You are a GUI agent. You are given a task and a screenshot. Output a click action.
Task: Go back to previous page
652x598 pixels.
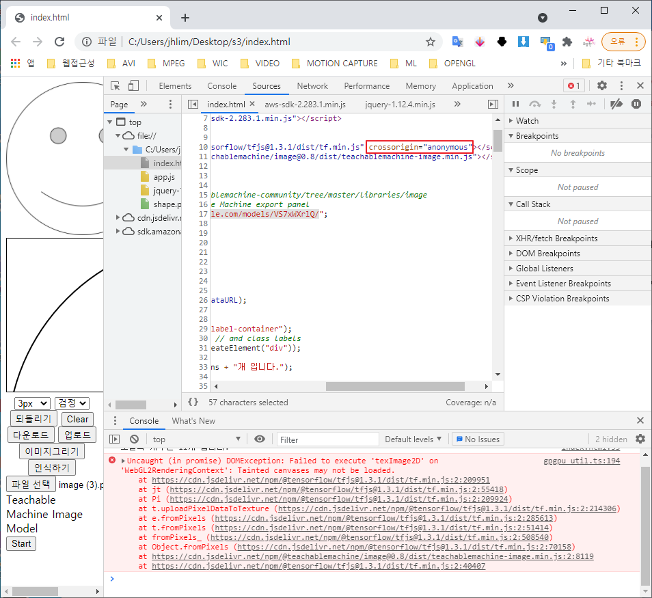tap(16, 42)
